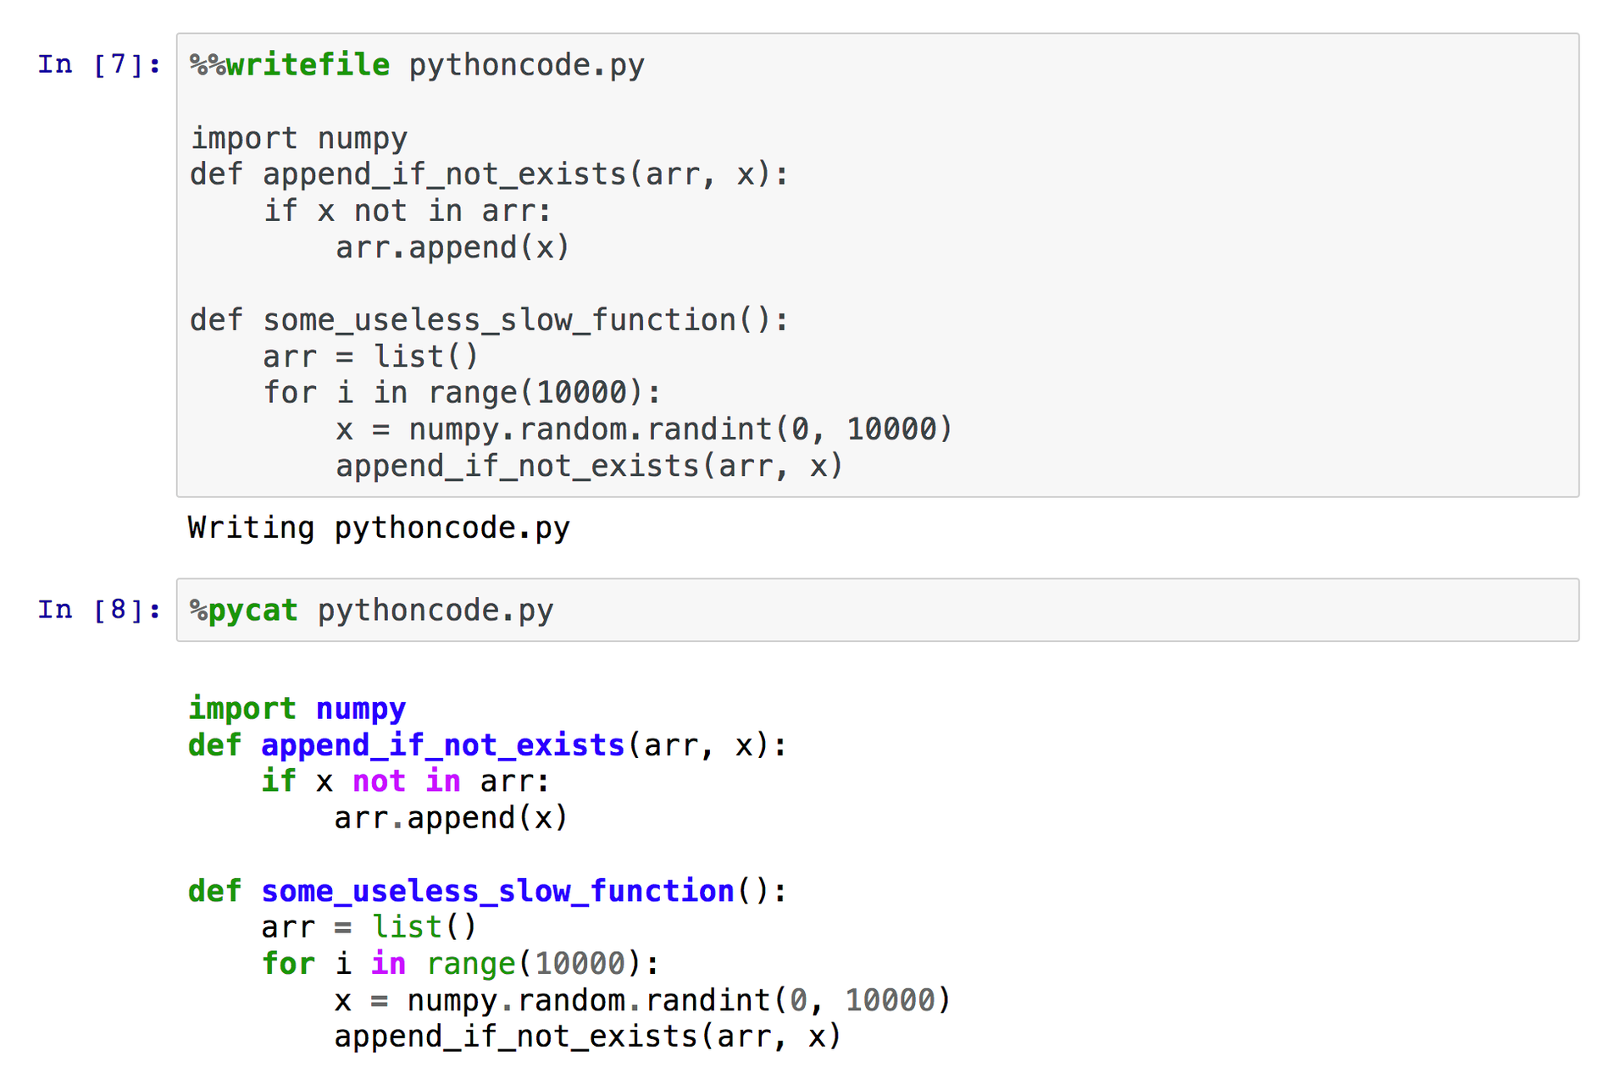The width and height of the screenshot is (1620, 1084).
Task: Click the last line of cell 7
Action: [x=589, y=466]
